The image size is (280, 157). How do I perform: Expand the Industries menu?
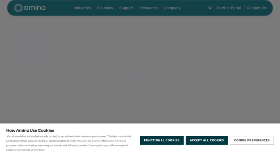click(x=82, y=8)
